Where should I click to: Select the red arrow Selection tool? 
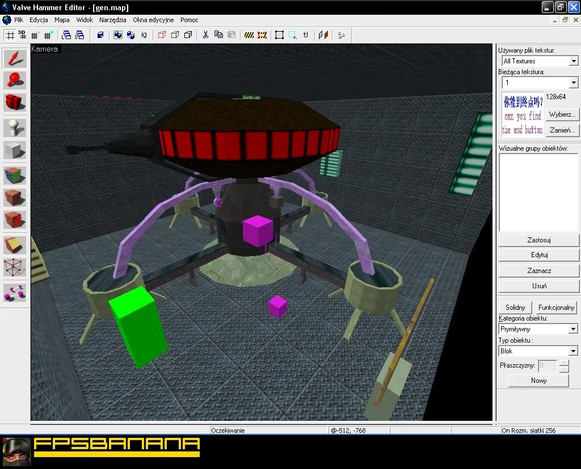(15, 58)
